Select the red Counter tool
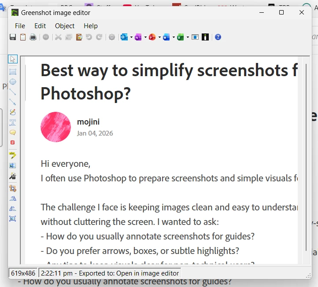The width and height of the screenshot is (318, 287). click(13, 143)
